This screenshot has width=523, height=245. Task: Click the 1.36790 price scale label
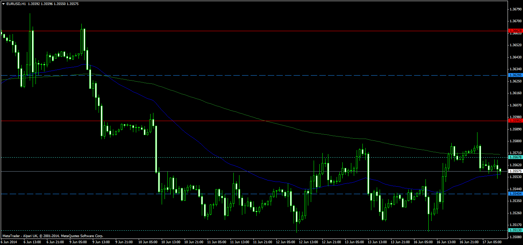[x=515, y=9]
